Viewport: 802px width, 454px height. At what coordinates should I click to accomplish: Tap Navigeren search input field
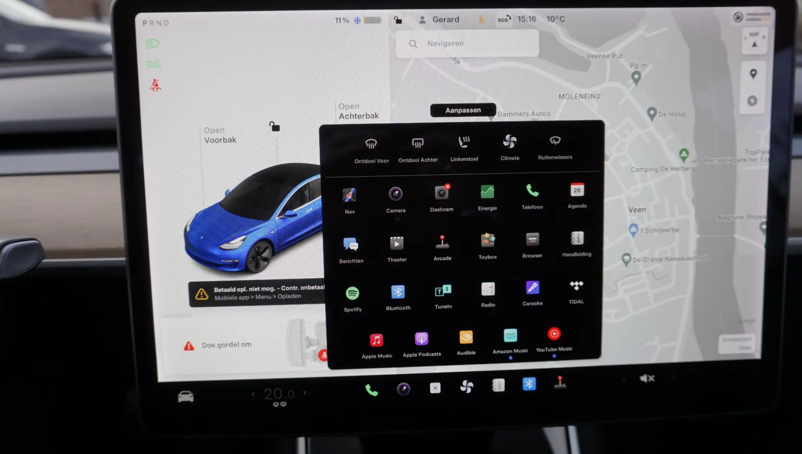[x=467, y=43]
